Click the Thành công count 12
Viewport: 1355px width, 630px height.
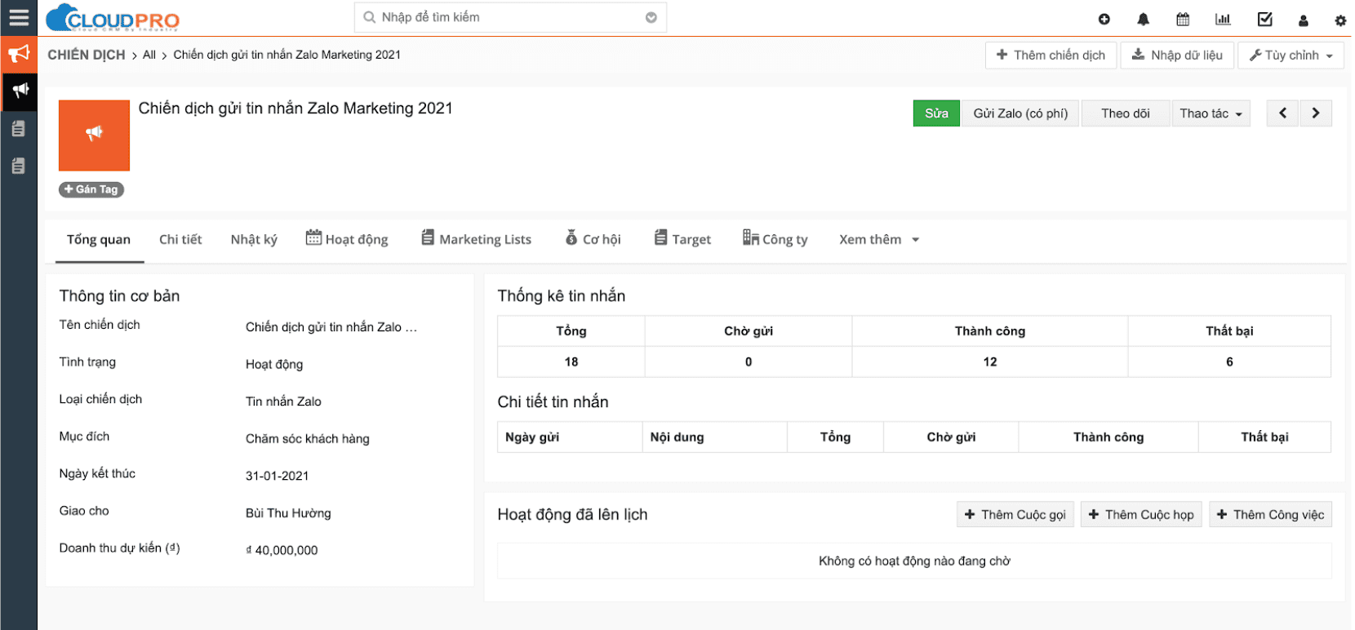(990, 362)
